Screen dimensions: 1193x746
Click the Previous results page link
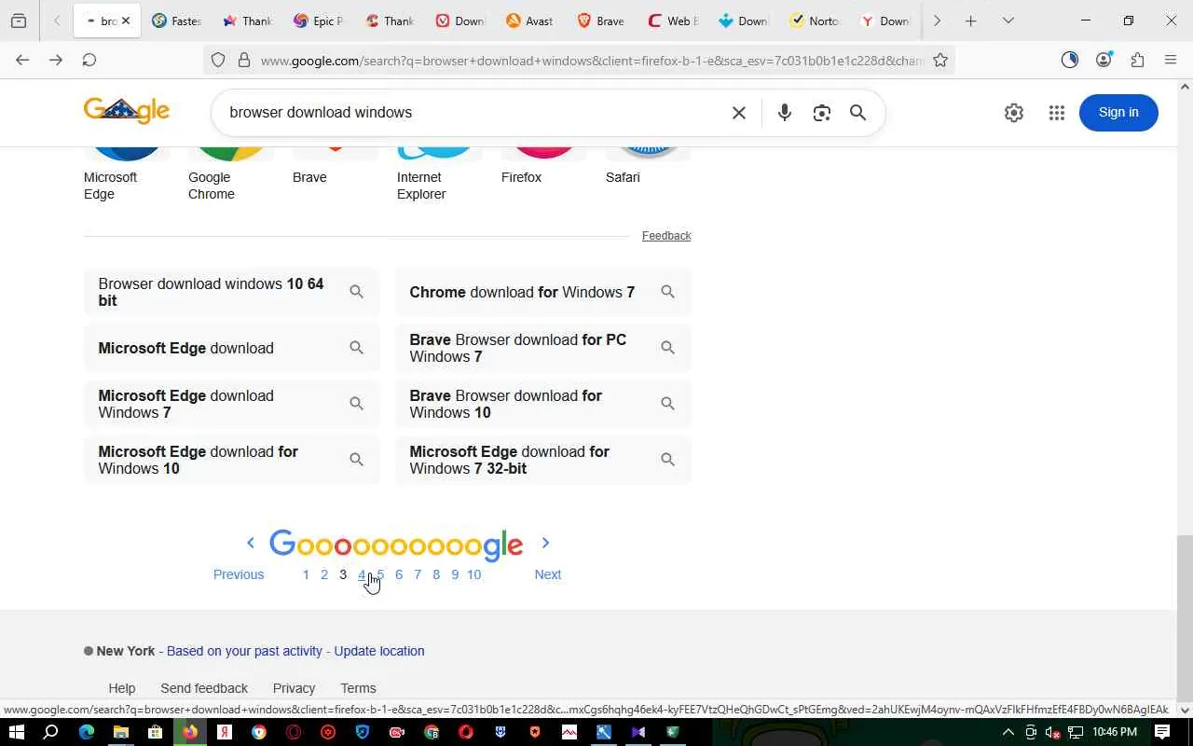click(x=239, y=574)
